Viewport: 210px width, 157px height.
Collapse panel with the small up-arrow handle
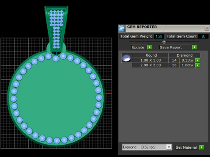(164, 42)
